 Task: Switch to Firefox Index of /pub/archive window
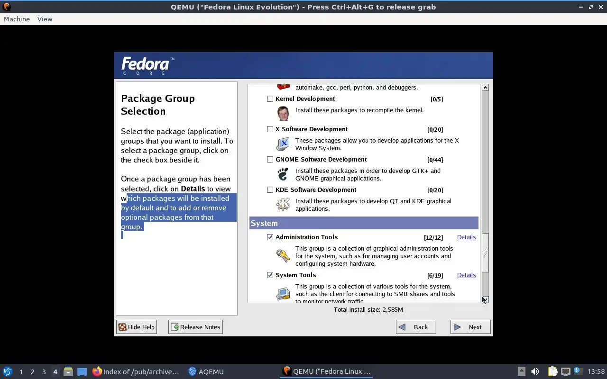click(x=136, y=371)
